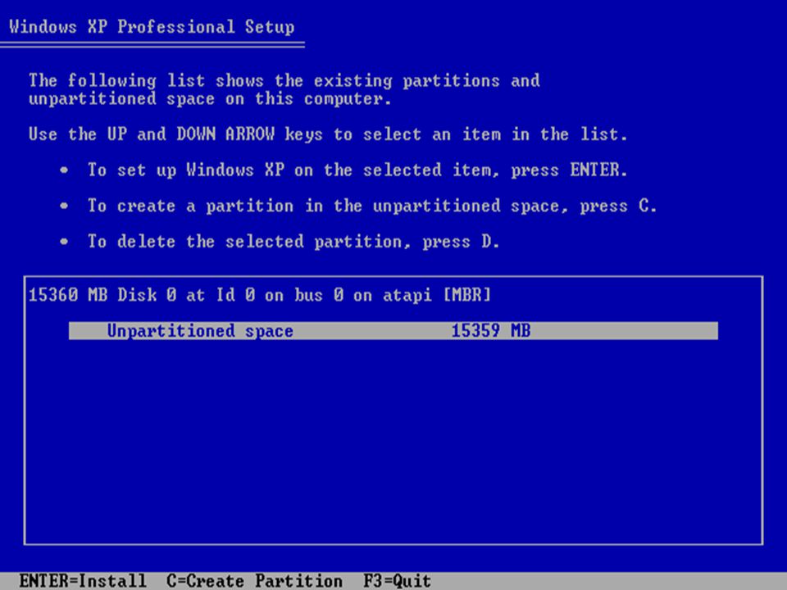Click 'ENTER=Install' in the status bar
This screenshot has height=590, width=787.
pos(83,581)
